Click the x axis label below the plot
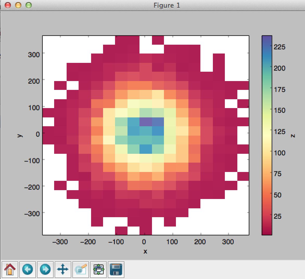This screenshot has width=305, height=279. (x=145, y=251)
